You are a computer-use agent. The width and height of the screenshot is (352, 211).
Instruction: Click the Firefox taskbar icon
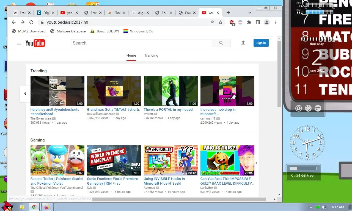[x=46, y=207]
